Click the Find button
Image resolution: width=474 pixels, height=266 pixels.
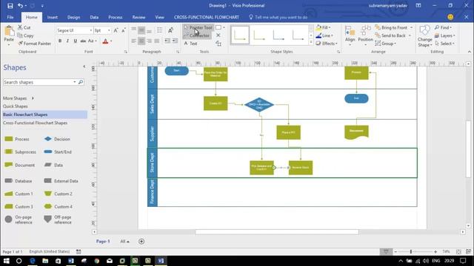click(x=443, y=27)
